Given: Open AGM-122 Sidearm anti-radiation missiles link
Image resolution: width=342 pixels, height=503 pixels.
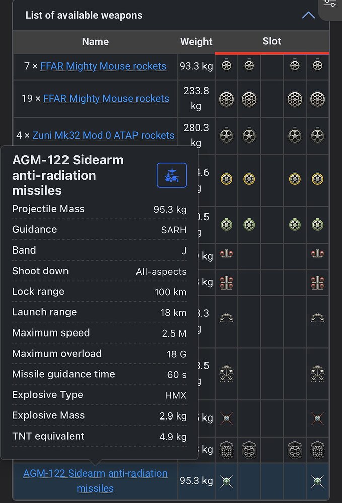Looking at the screenshot, I should pos(95,480).
